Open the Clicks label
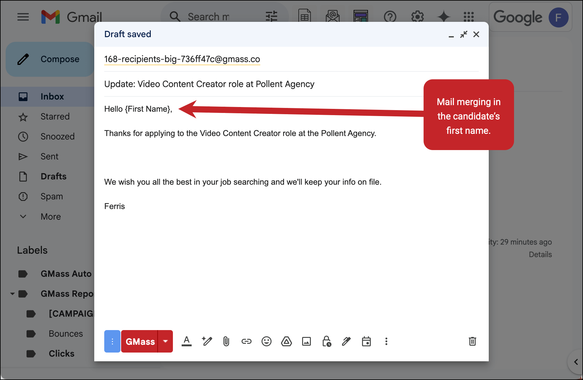This screenshot has height=380, width=583. click(61, 354)
